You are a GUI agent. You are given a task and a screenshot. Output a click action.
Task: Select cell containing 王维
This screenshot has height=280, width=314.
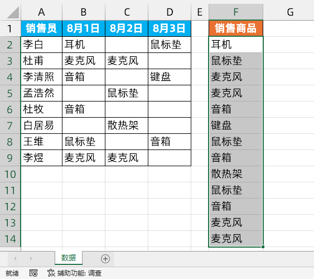point(41,142)
